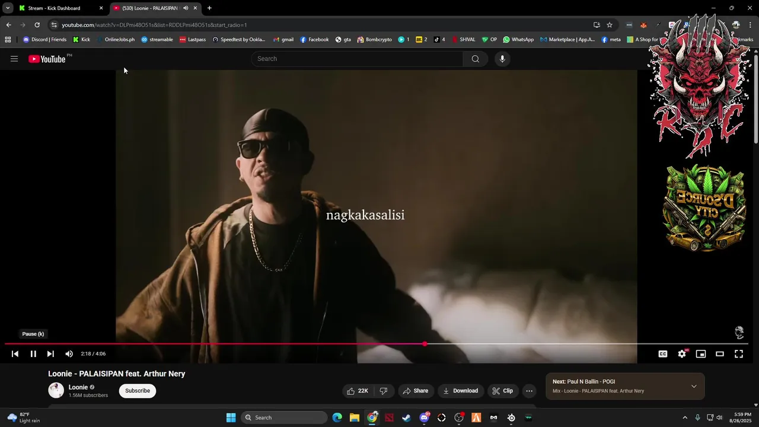Screen dimensions: 759x427
Task: Open Discord from the taskbar
Action: coord(424,418)
